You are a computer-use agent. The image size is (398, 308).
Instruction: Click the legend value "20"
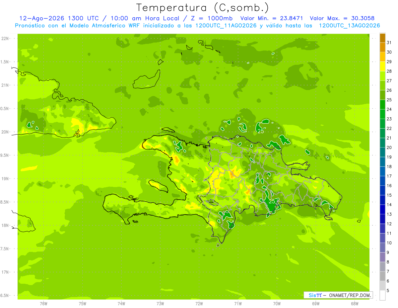coord(389,148)
